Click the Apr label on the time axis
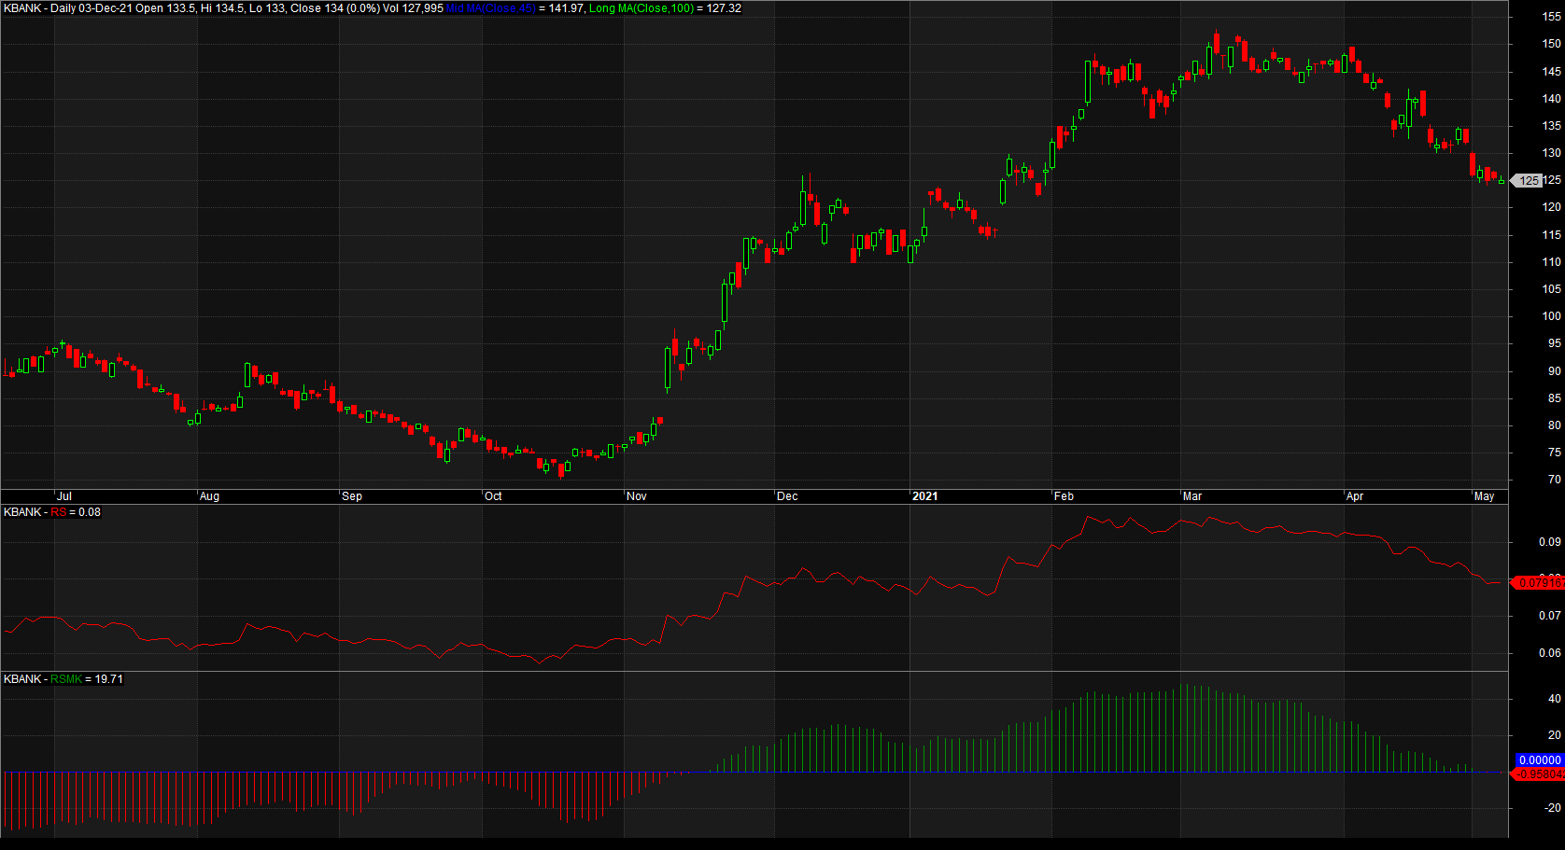This screenshot has height=850, width=1565. (x=1355, y=496)
